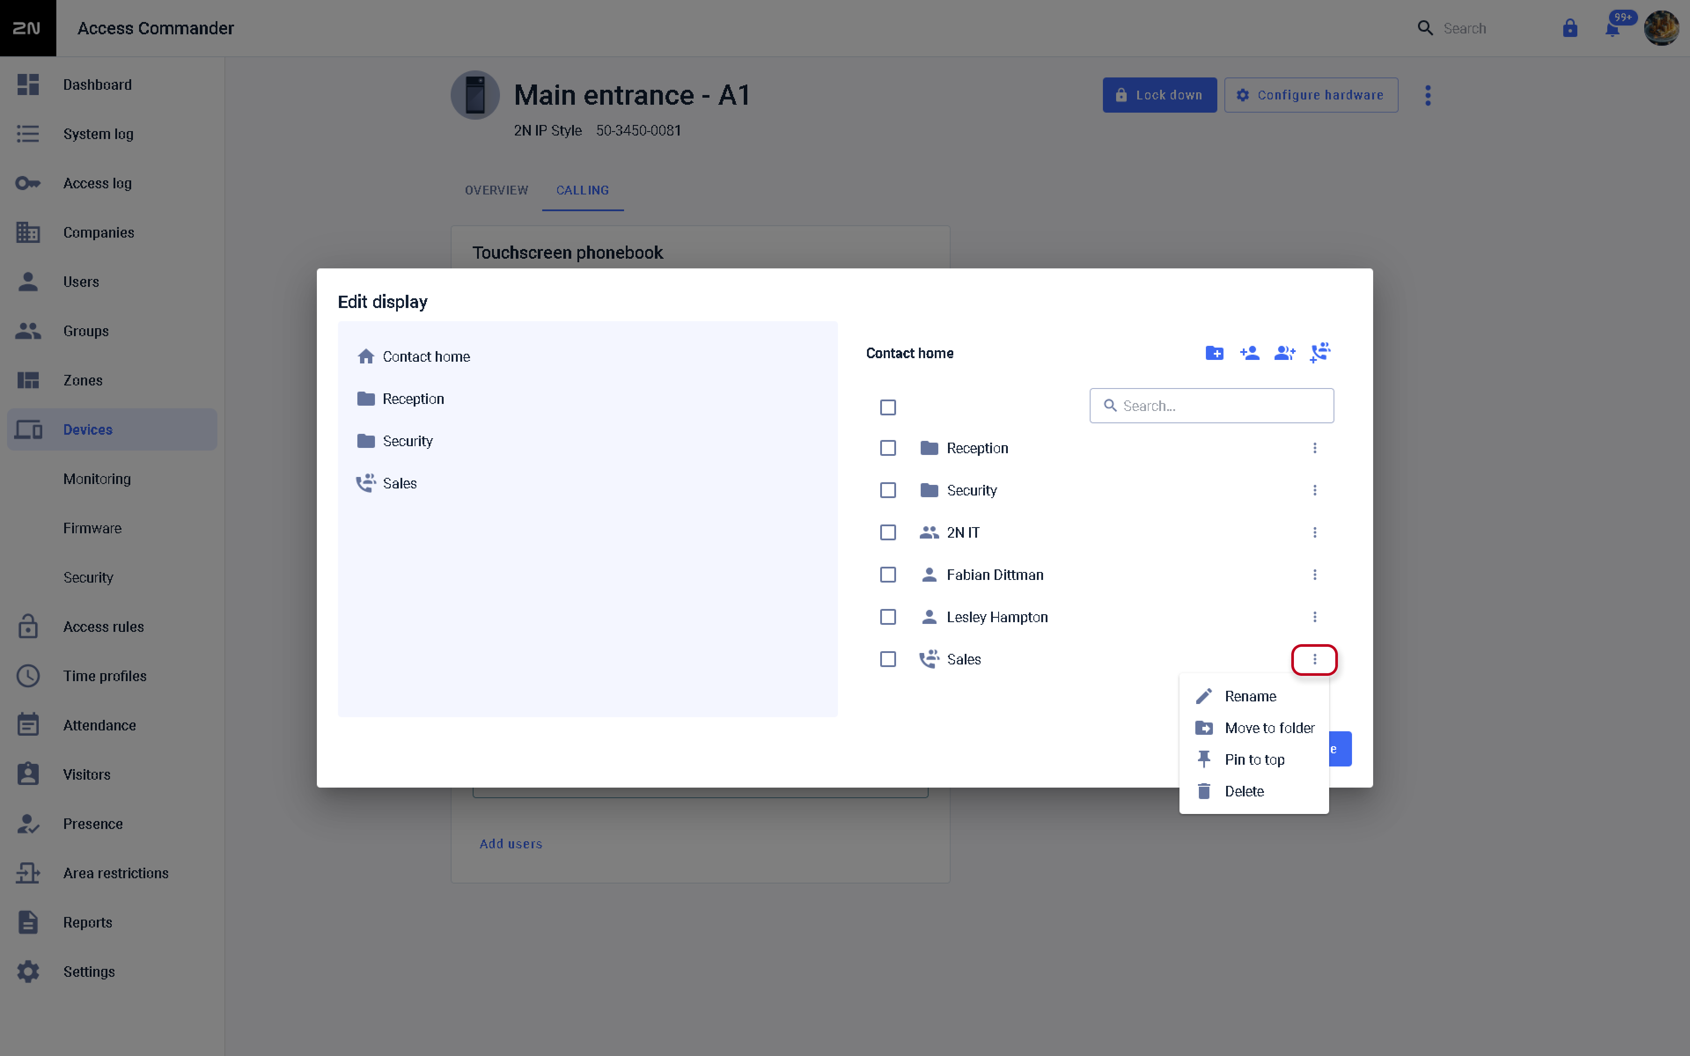Choose Delete from the context menu
The image size is (1690, 1056).
(x=1253, y=791)
